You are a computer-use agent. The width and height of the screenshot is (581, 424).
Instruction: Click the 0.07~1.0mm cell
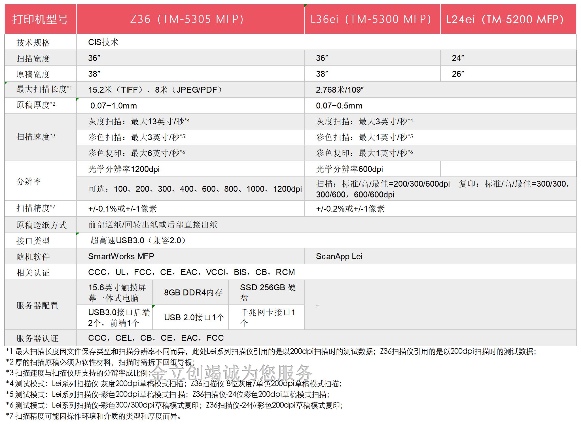pyautogui.click(x=190, y=106)
